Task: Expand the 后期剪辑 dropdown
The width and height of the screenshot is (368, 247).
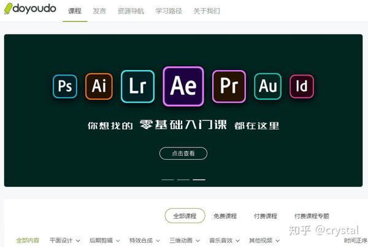Action: pos(105,240)
